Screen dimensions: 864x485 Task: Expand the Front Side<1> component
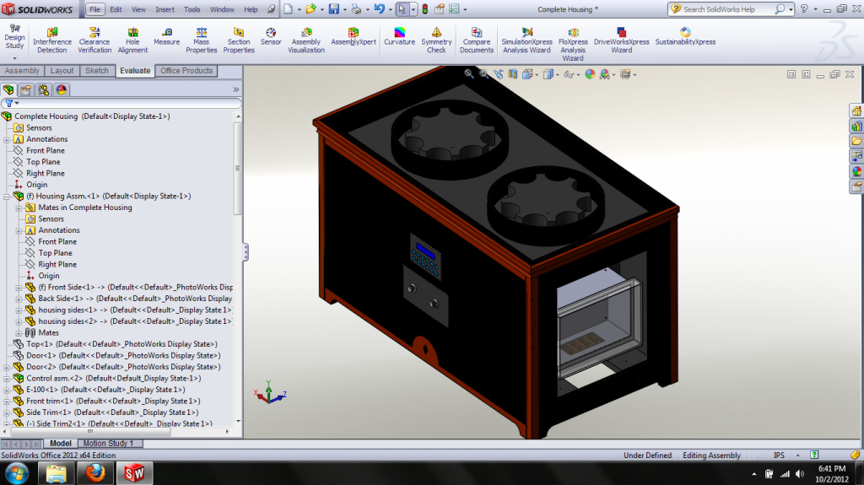click(x=19, y=288)
